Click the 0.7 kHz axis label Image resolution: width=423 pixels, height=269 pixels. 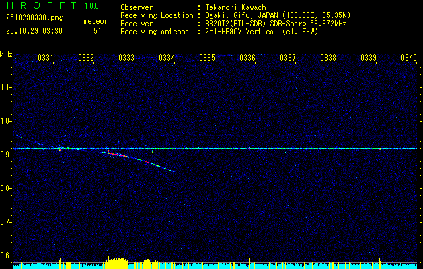[x=5, y=222]
